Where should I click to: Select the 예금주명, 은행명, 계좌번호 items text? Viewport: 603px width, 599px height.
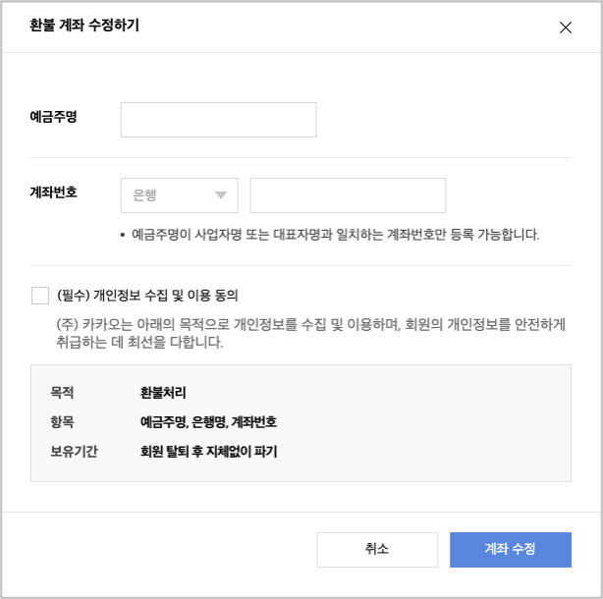click(x=208, y=422)
